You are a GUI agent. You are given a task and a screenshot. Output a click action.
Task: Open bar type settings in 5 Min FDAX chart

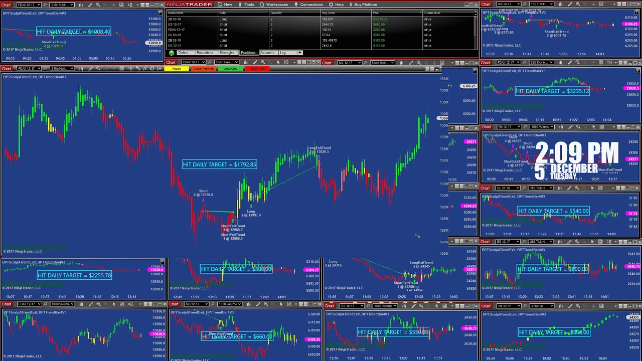click(245, 62)
